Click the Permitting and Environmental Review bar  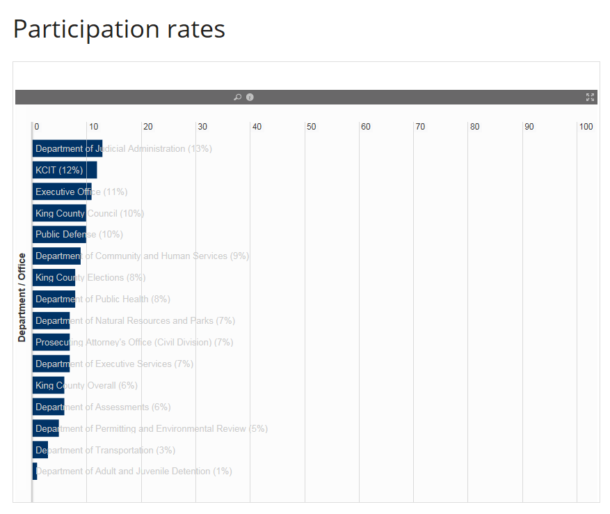46,429
